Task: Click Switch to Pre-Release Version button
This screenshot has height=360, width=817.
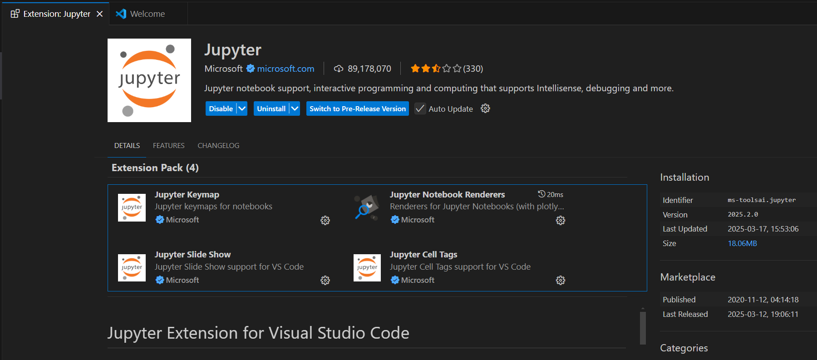Action: tap(357, 108)
